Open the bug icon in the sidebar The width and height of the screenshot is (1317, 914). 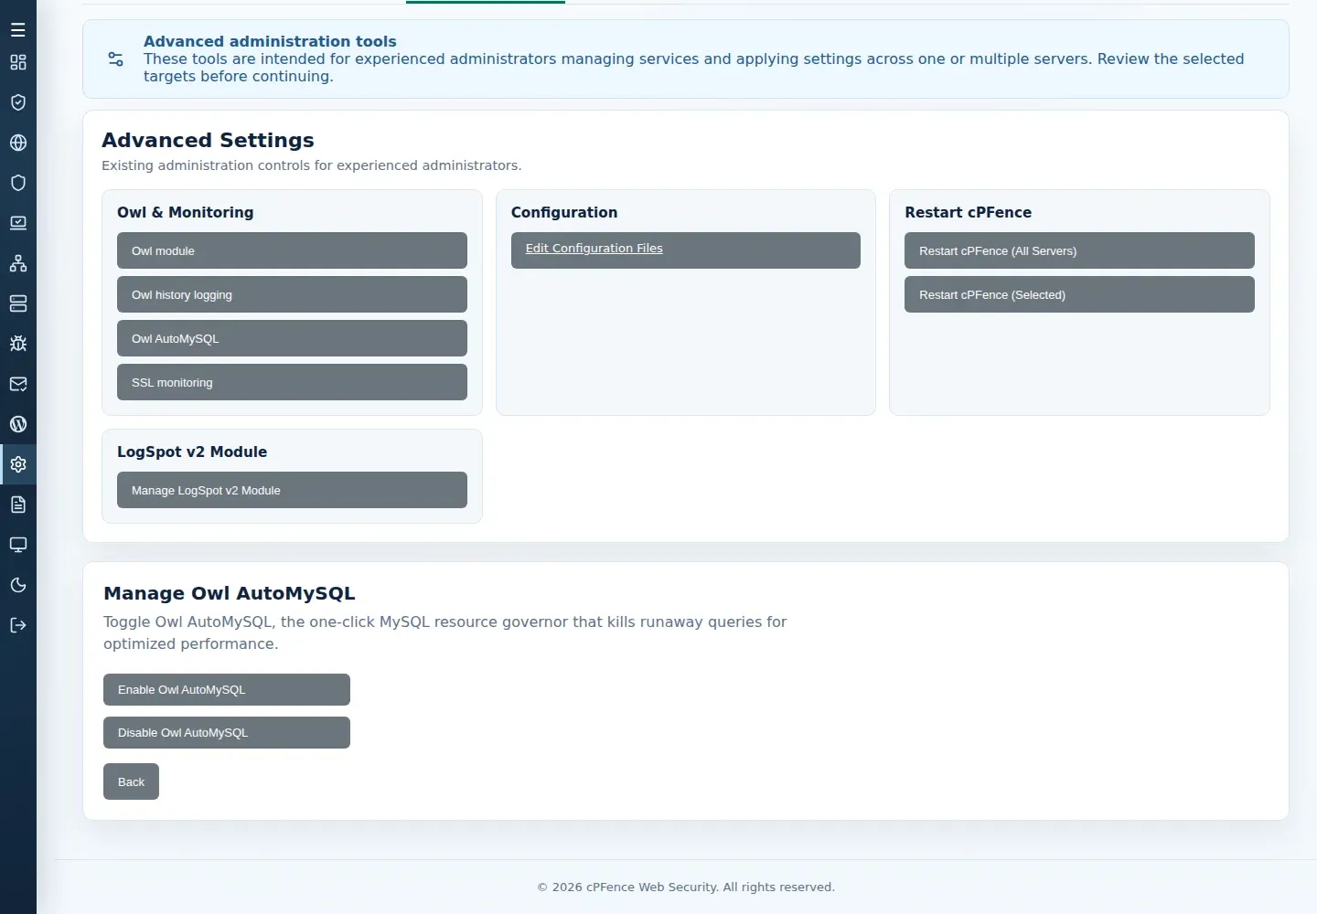[18, 344]
